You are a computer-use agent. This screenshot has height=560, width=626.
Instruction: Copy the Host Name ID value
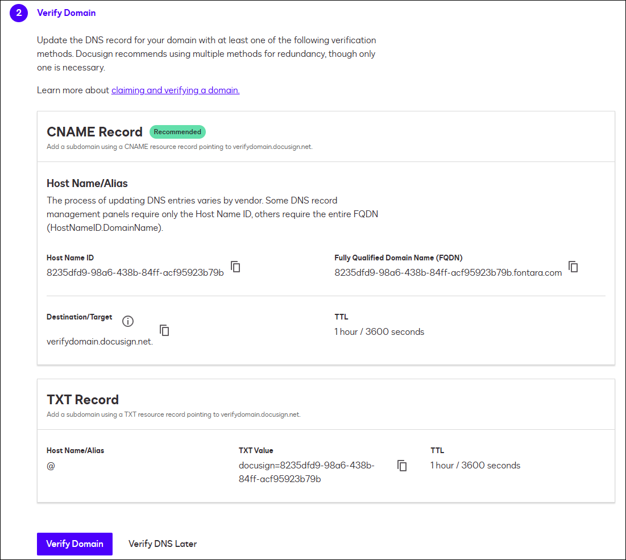235,266
